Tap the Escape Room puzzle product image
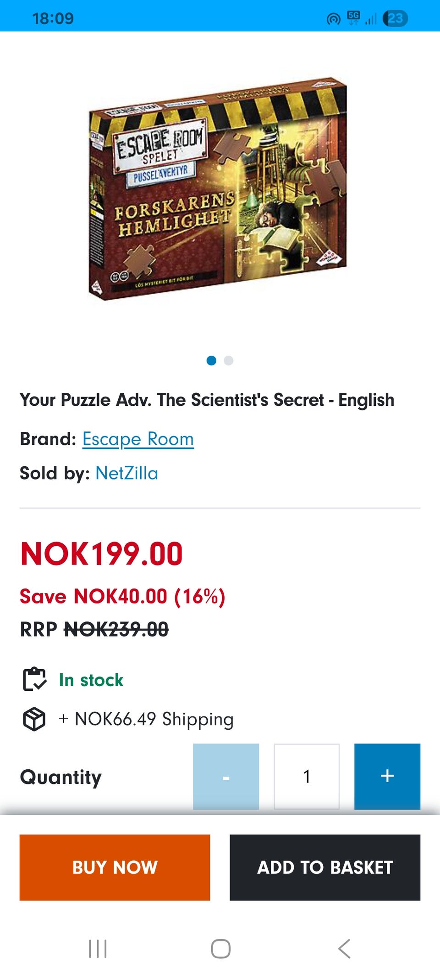Viewport: 440px width, 979px height. pos(218,188)
